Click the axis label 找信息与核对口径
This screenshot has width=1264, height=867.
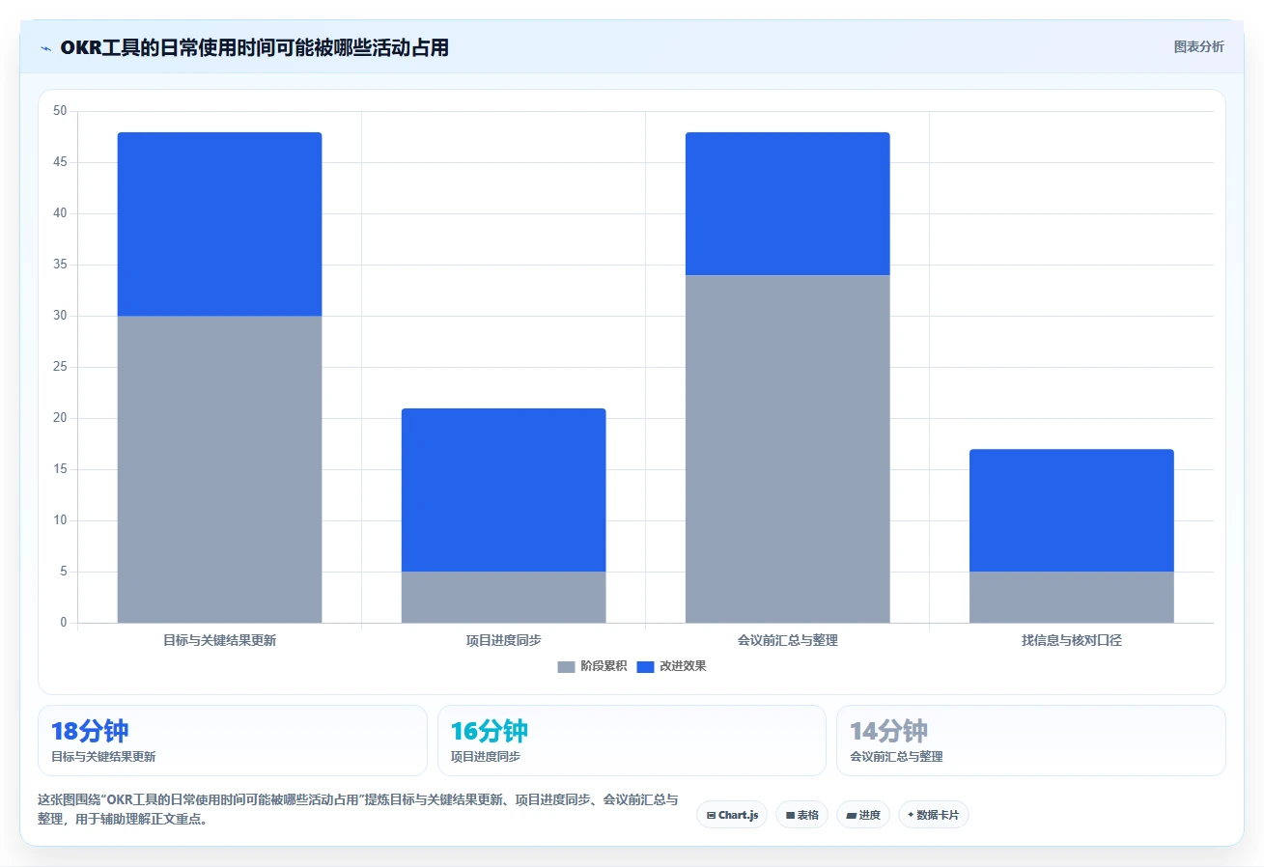(1071, 640)
